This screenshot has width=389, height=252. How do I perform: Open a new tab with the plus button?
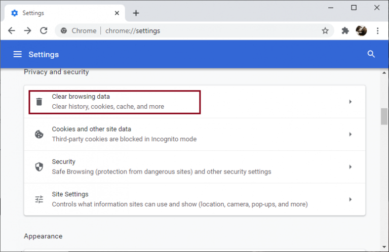[x=136, y=13]
